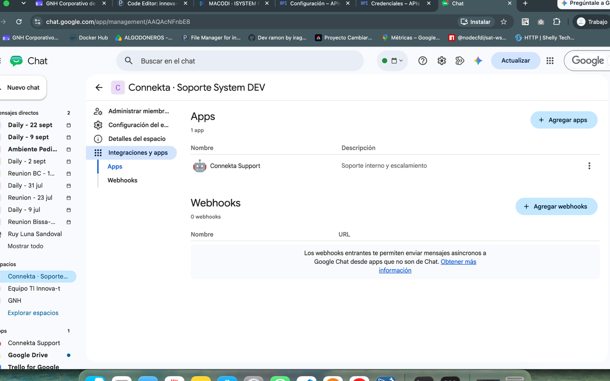This screenshot has height=381, width=610.
Task: Focus the Buscar en el chat field
Action: point(240,61)
